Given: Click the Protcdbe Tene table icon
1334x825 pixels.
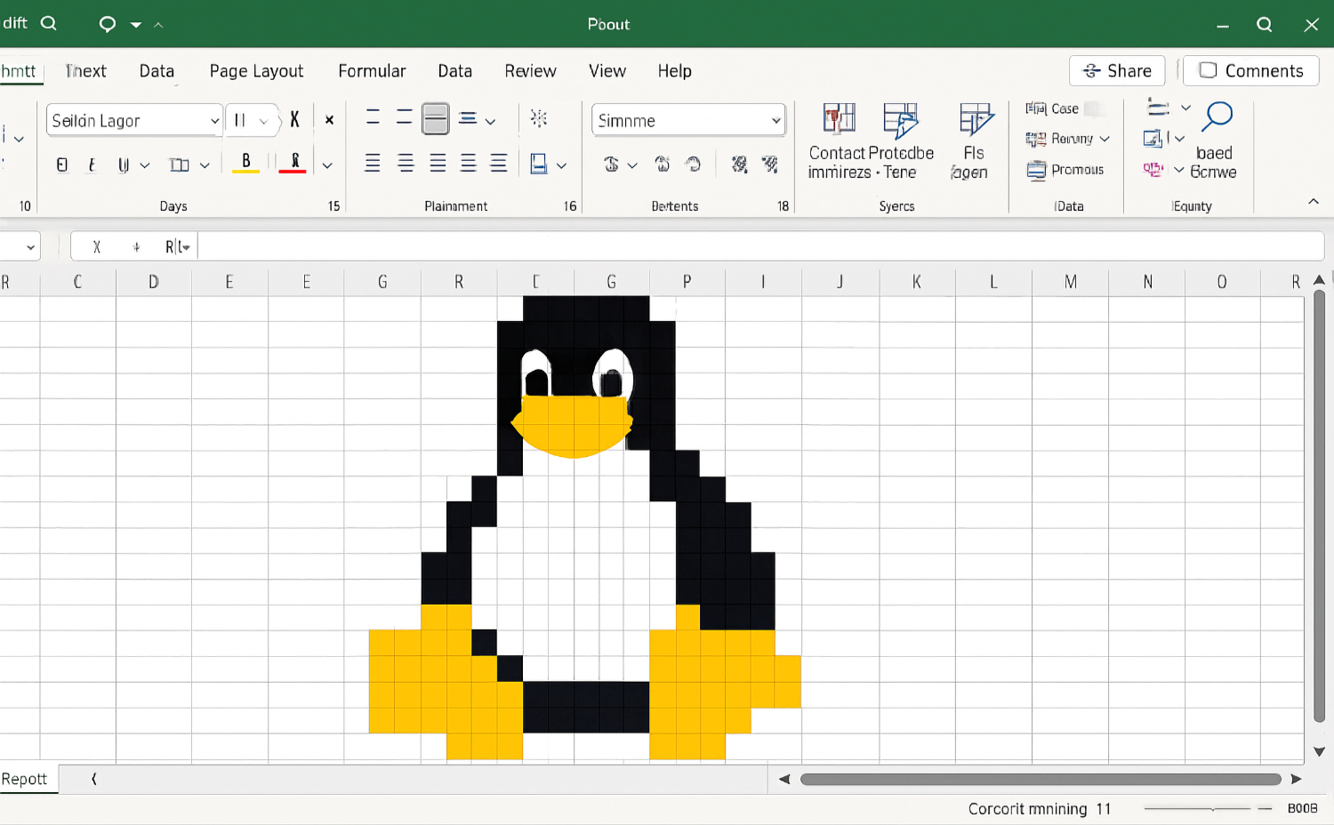Looking at the screenshot, I should 900,120.
